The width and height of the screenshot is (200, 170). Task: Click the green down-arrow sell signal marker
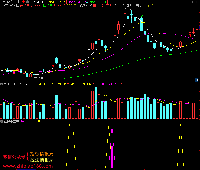point(141,15)
